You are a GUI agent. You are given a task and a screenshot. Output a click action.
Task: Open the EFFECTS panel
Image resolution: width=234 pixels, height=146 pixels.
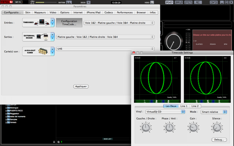[x=188, y=2]
